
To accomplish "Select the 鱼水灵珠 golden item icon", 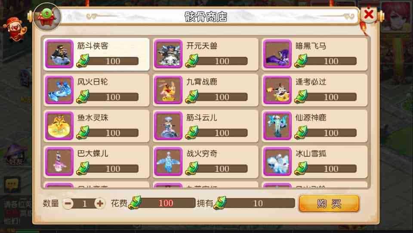I will (59, 126).
